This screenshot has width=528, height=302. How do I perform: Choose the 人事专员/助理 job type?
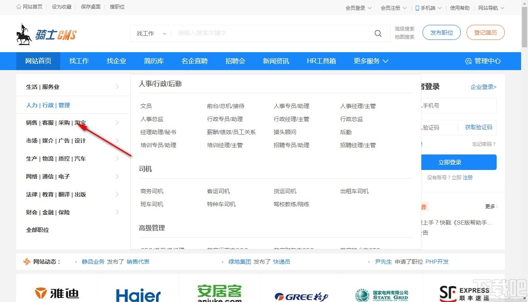[291, 106]
